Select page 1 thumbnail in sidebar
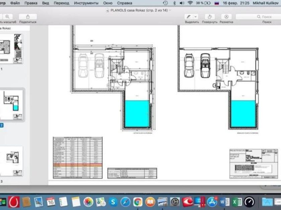 click(x=11, y=49)
